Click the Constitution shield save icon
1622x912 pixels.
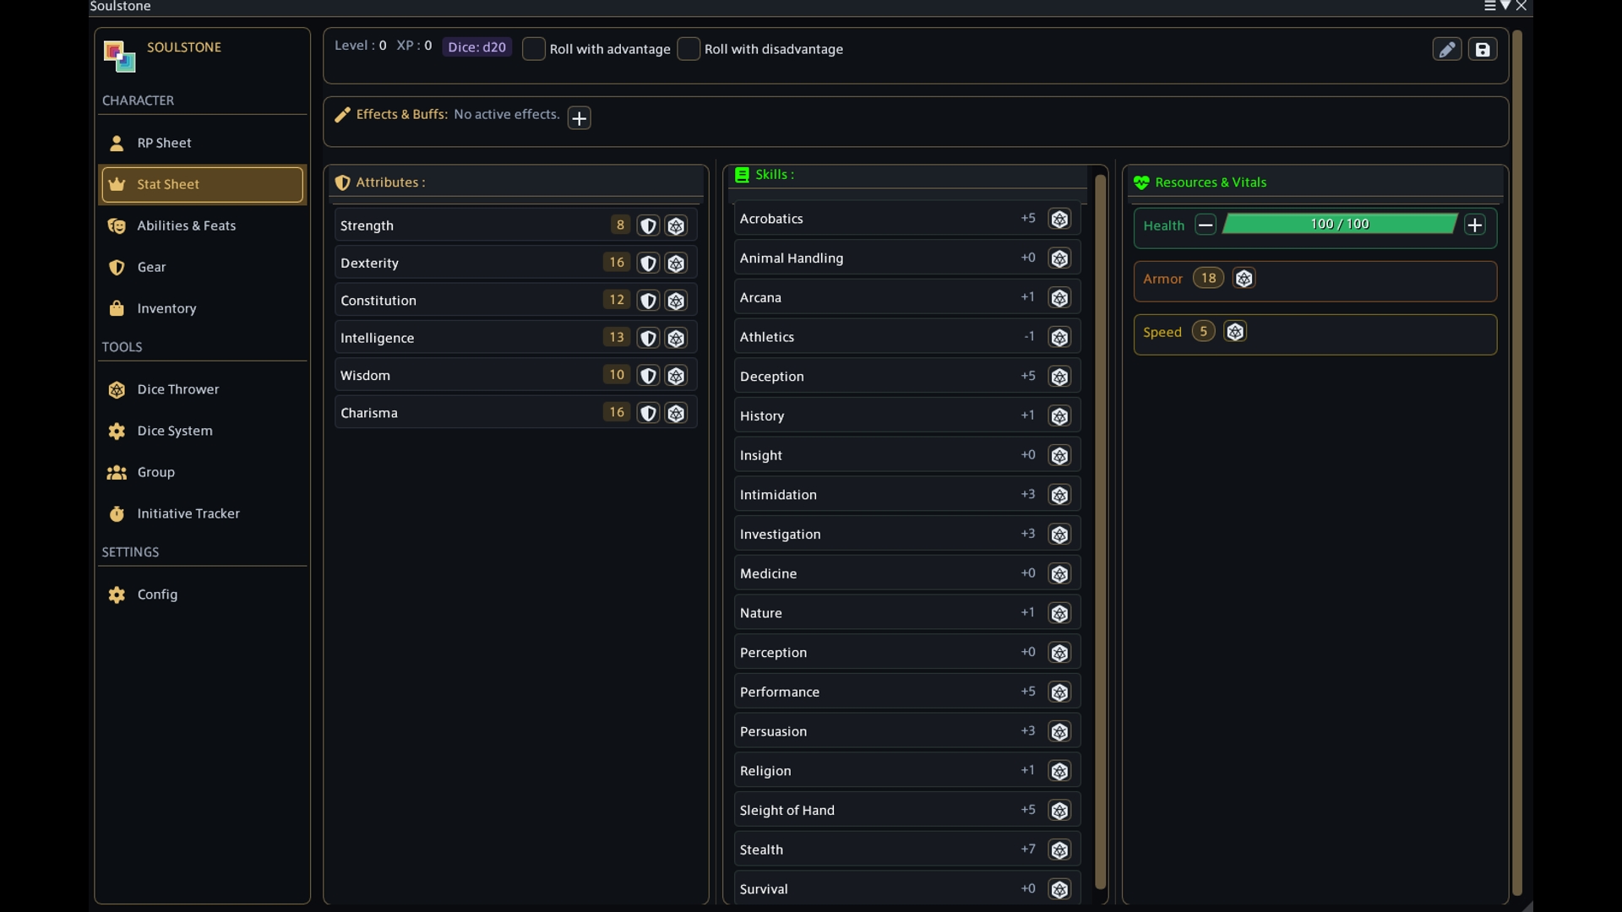point(648,301)
